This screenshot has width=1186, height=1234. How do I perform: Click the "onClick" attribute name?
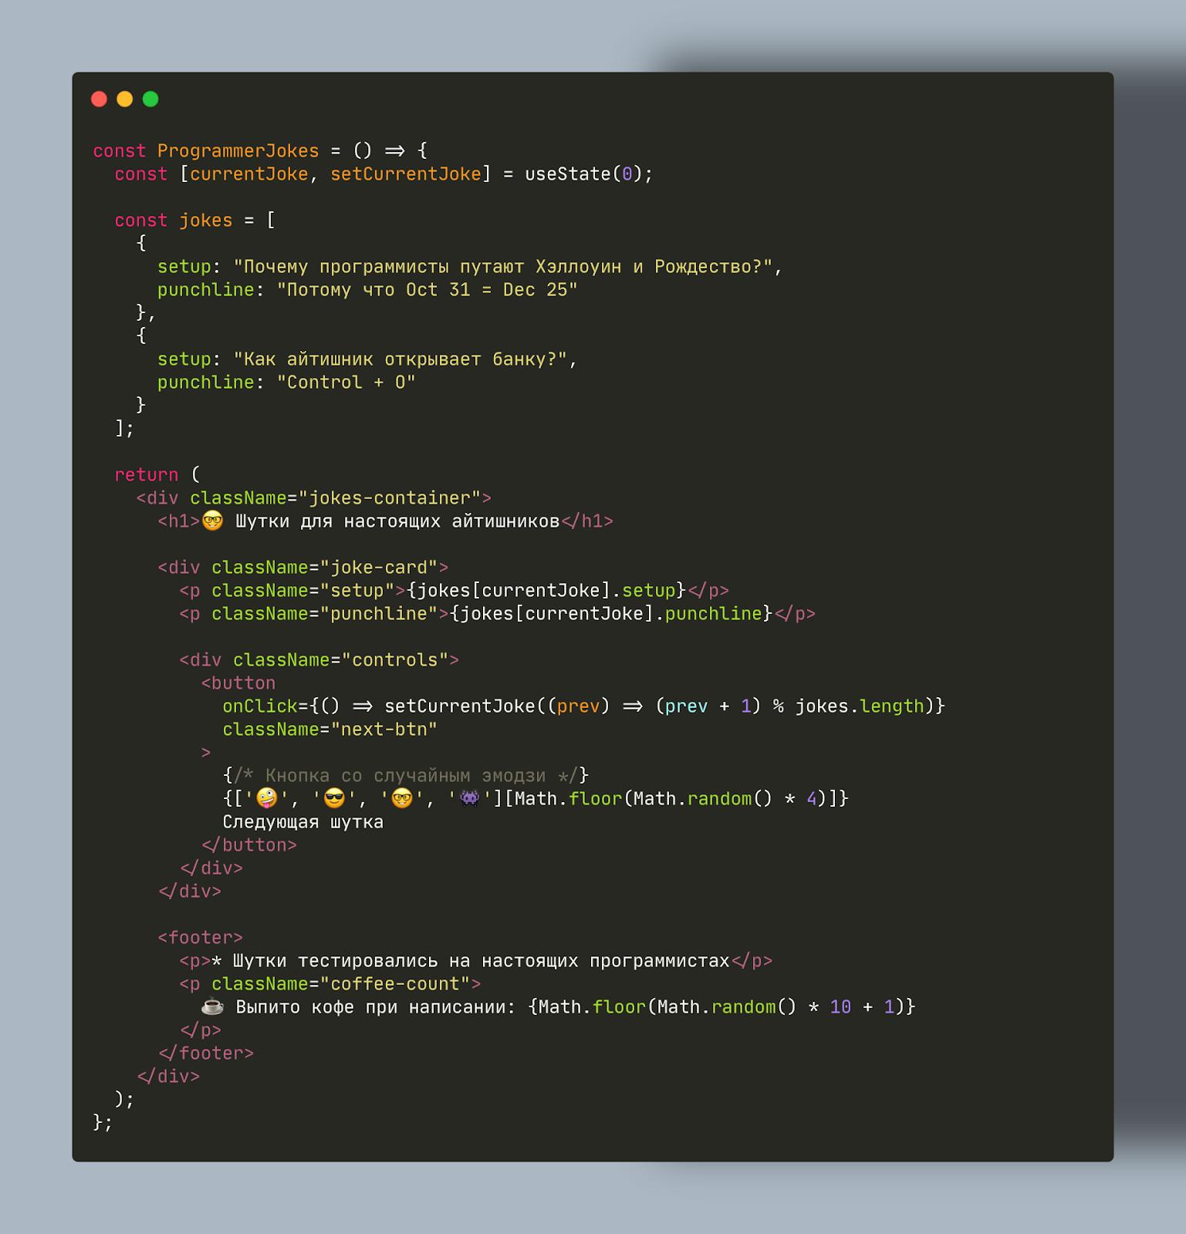260,706
